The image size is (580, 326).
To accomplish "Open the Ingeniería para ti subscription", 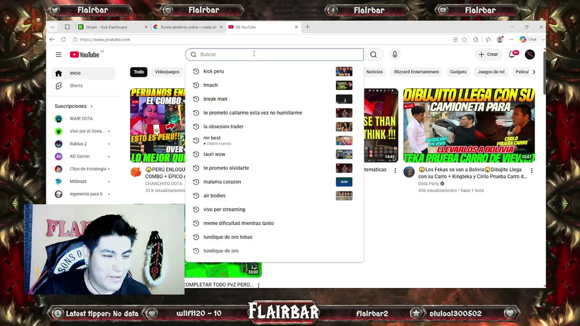I will click(x=82, y=194).
